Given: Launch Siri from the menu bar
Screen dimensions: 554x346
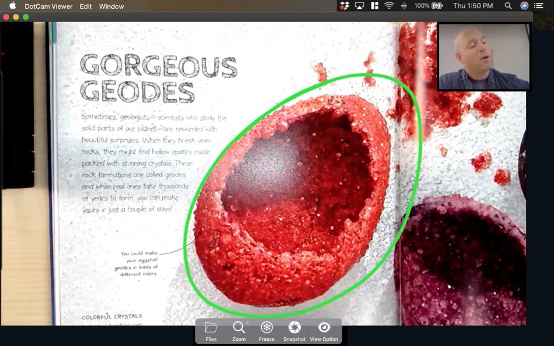Looking at the screenshot, I should (524, 6).
